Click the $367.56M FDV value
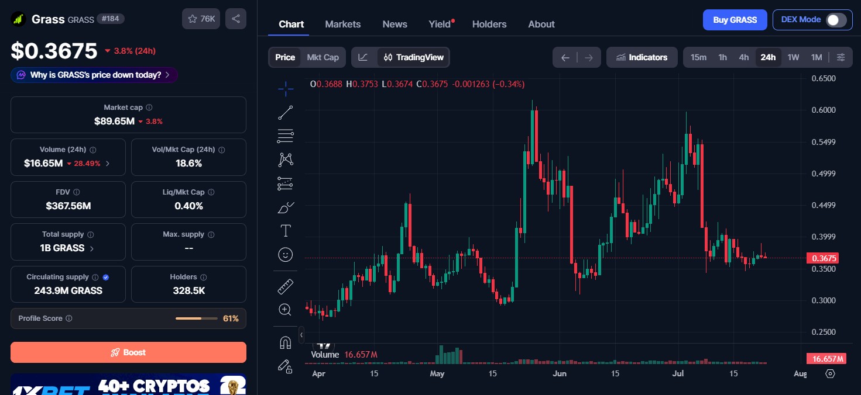861x395 pixels. (68, 206)
